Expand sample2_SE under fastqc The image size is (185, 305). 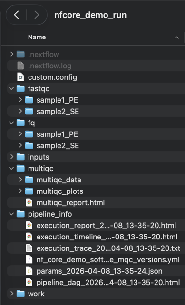20,111
